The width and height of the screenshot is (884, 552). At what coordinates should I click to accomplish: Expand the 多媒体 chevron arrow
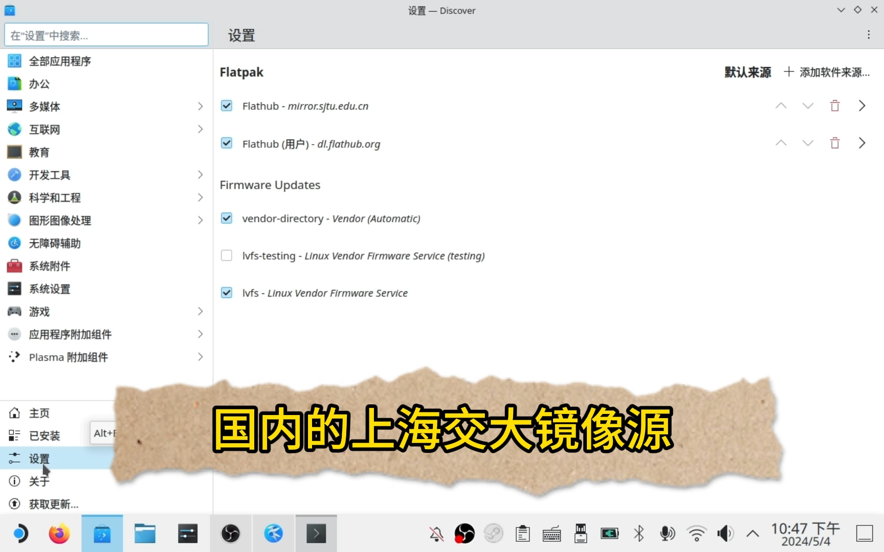pos(200,106)
